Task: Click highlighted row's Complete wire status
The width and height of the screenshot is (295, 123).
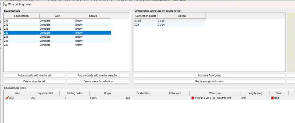Action: tap(45, 33)
